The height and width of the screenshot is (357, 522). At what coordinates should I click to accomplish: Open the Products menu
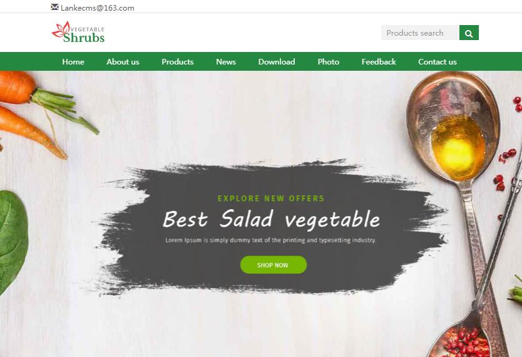[x=177, y=61]
